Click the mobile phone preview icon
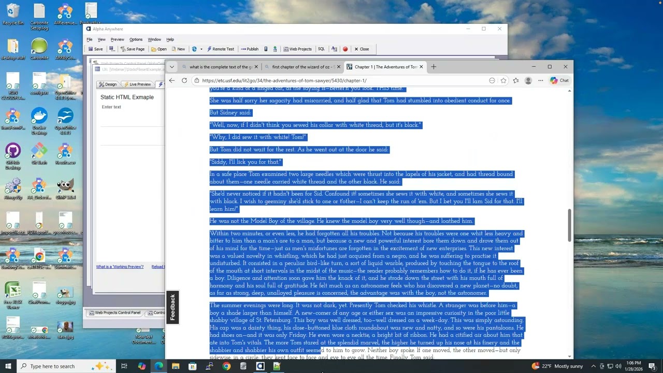The width and height of the screenshot is (663, 373). point(266,49)
